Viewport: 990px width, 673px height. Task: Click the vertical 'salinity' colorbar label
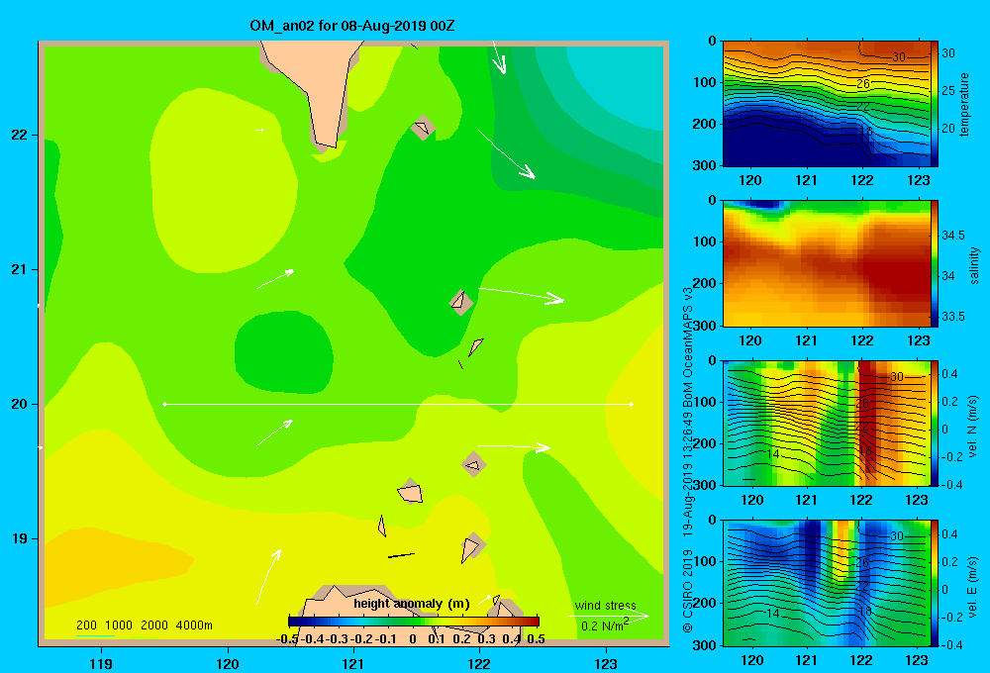point(973,266)
